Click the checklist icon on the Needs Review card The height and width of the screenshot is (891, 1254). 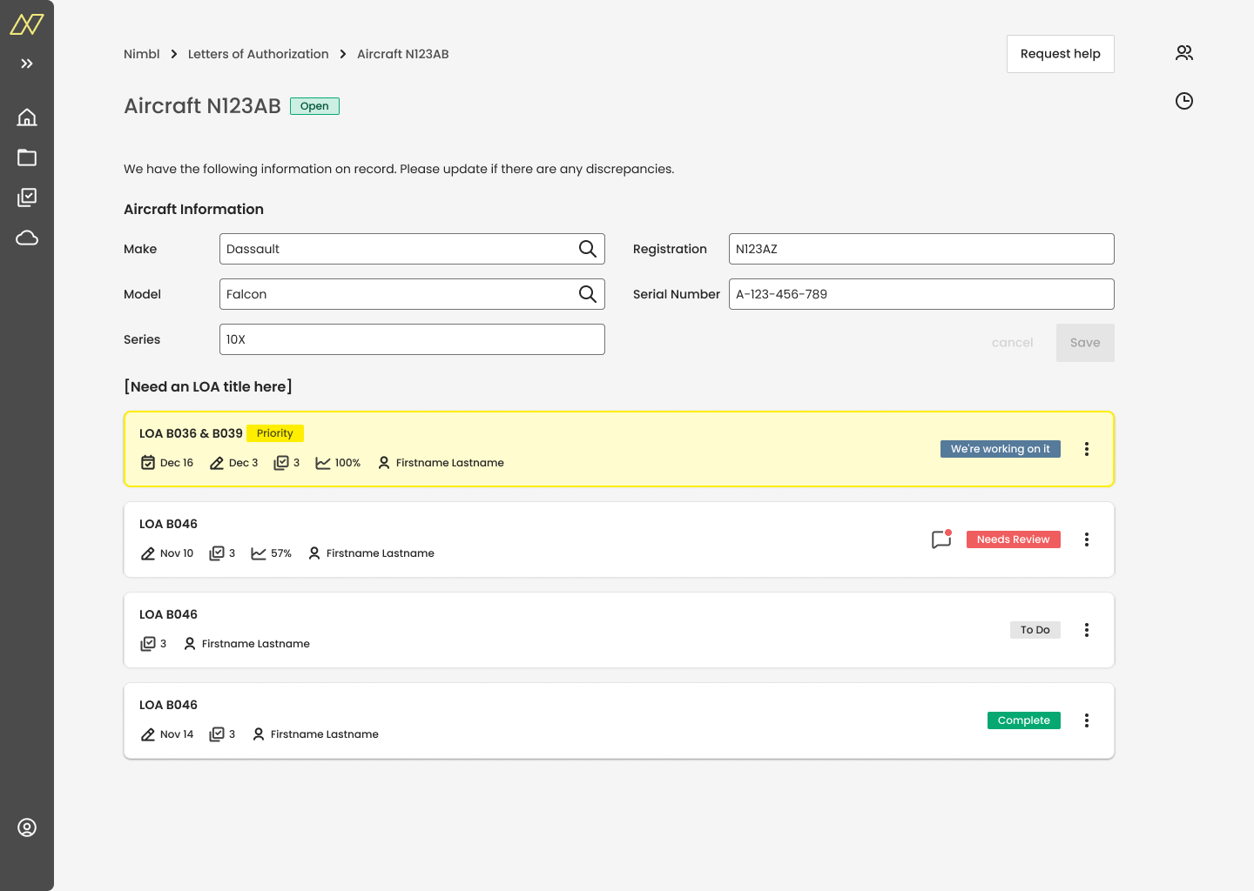217,553
